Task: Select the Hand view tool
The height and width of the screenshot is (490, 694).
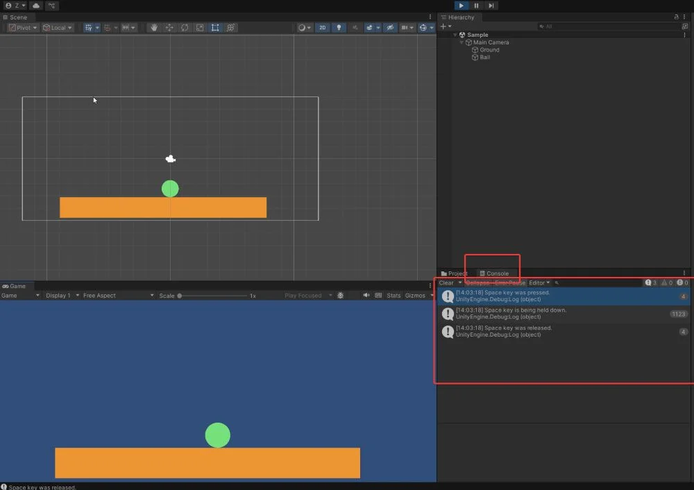Action: click(154, 28)
